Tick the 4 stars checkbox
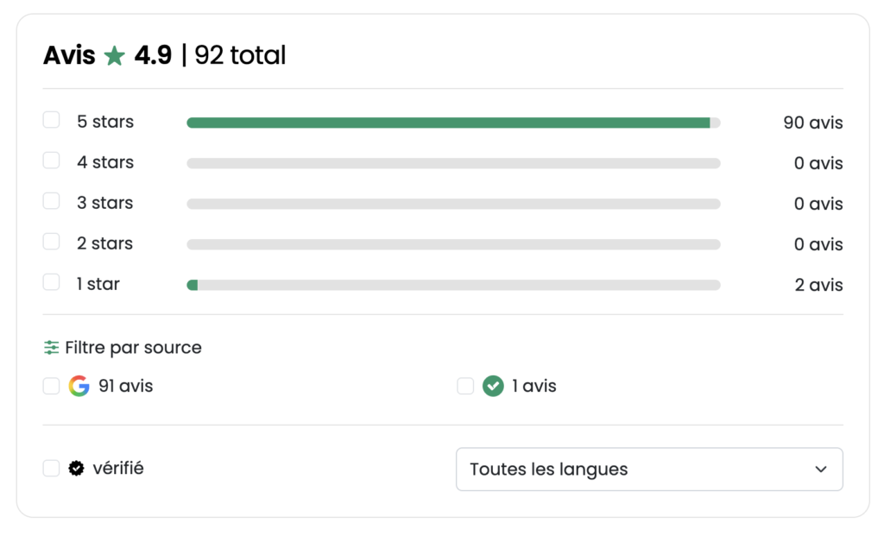884x536 pixels. pos(51,161)
